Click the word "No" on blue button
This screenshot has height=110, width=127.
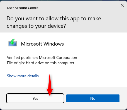[x=93, y=98]
